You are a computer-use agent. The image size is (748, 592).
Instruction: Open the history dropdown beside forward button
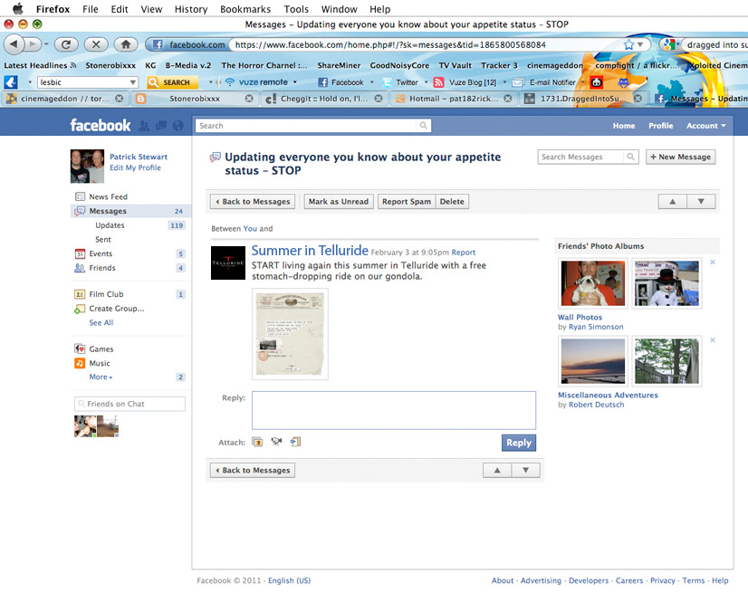point(46,44)
